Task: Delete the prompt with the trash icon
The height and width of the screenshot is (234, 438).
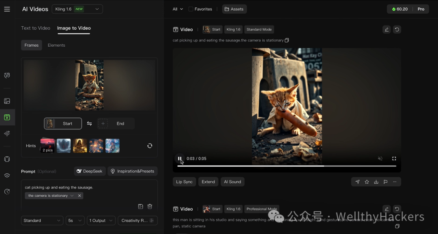Action: (150, 206)
